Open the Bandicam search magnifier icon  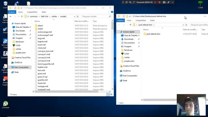(x=130, y=2)
